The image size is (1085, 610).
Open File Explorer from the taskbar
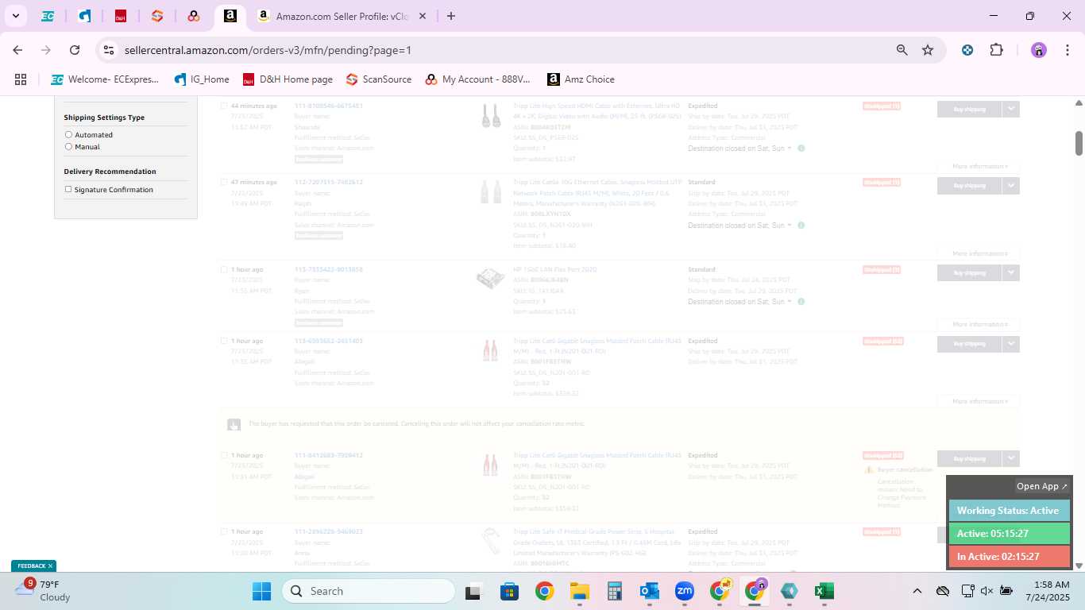(x=579, y=591)
